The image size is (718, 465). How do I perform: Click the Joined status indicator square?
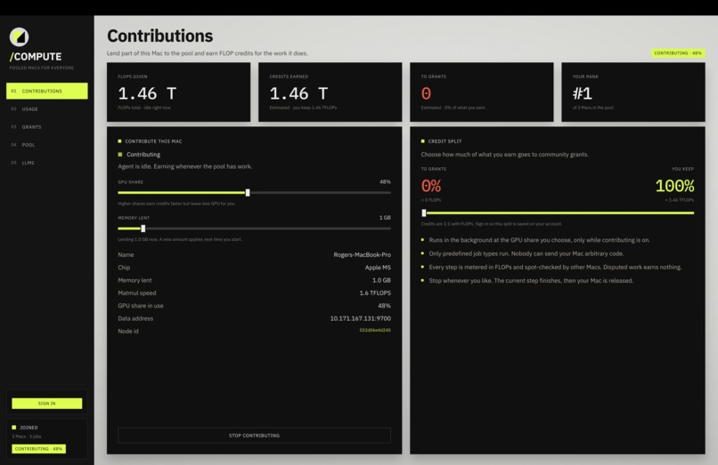pyautogui.click(x=13, y=428)
